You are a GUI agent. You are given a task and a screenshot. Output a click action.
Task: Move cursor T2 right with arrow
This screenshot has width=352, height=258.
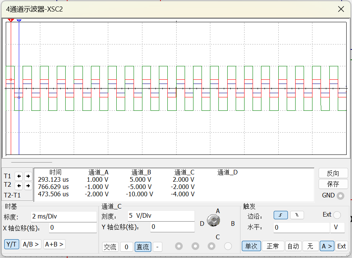point(28,186)
